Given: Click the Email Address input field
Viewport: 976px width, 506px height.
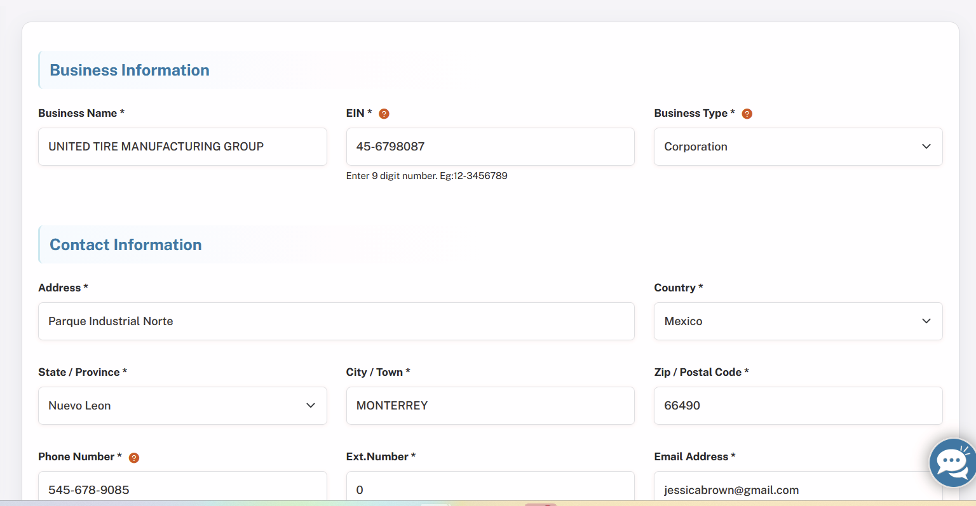Looking at the screenshot, I should (x=798, y=486).
